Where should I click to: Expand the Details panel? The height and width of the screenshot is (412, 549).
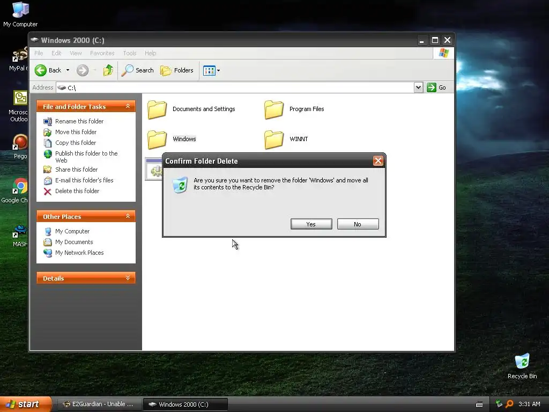(128, 278)
